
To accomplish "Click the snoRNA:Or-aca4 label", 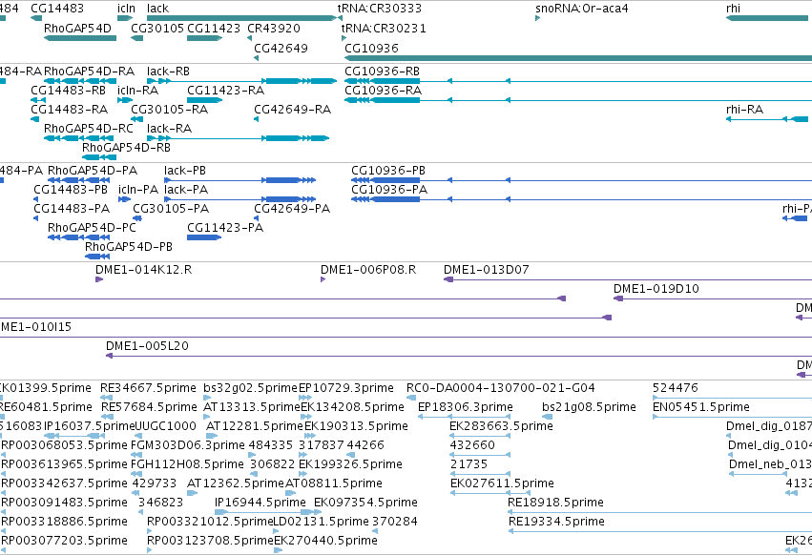I will coord(581,9).
